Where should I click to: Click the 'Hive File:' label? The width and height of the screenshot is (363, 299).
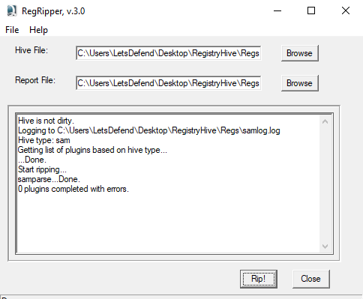point(31,50)
